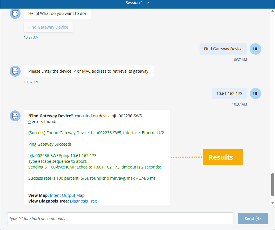Screen dimensions: 275x230
Task: Open the Session 1 dropdown chevron
Action: [148, 3]
